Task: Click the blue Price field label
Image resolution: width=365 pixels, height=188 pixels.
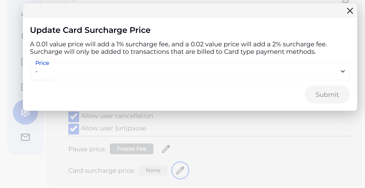Action: point(42,63)
